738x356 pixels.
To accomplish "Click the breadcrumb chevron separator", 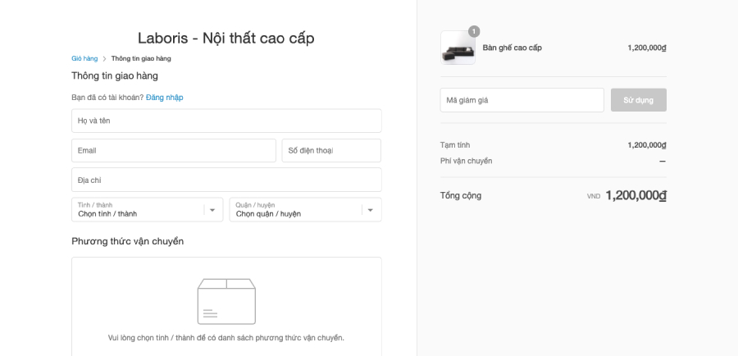I will (x=104, y=59).
